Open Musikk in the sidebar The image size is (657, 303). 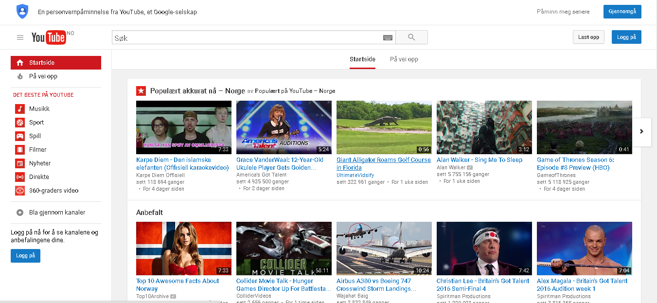tap(39, 109)
